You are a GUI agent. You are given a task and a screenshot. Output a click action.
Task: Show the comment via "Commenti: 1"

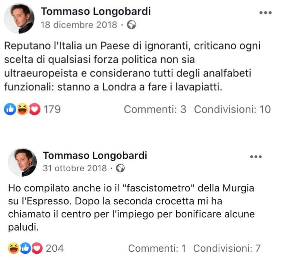pos(157,248)
